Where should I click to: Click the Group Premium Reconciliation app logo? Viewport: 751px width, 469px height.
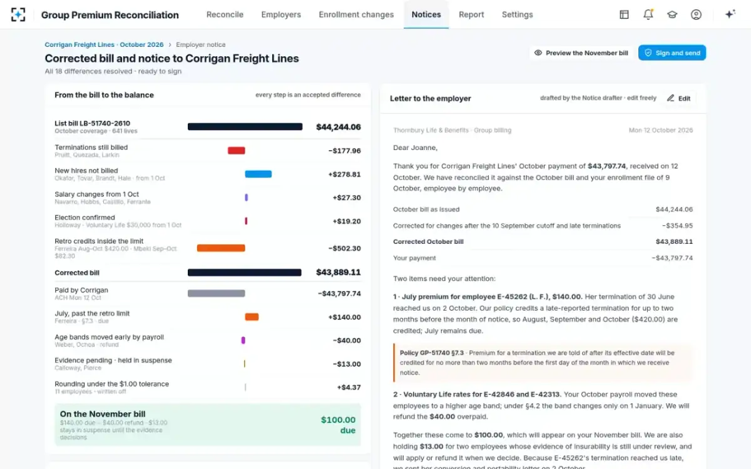pos(18,14)
